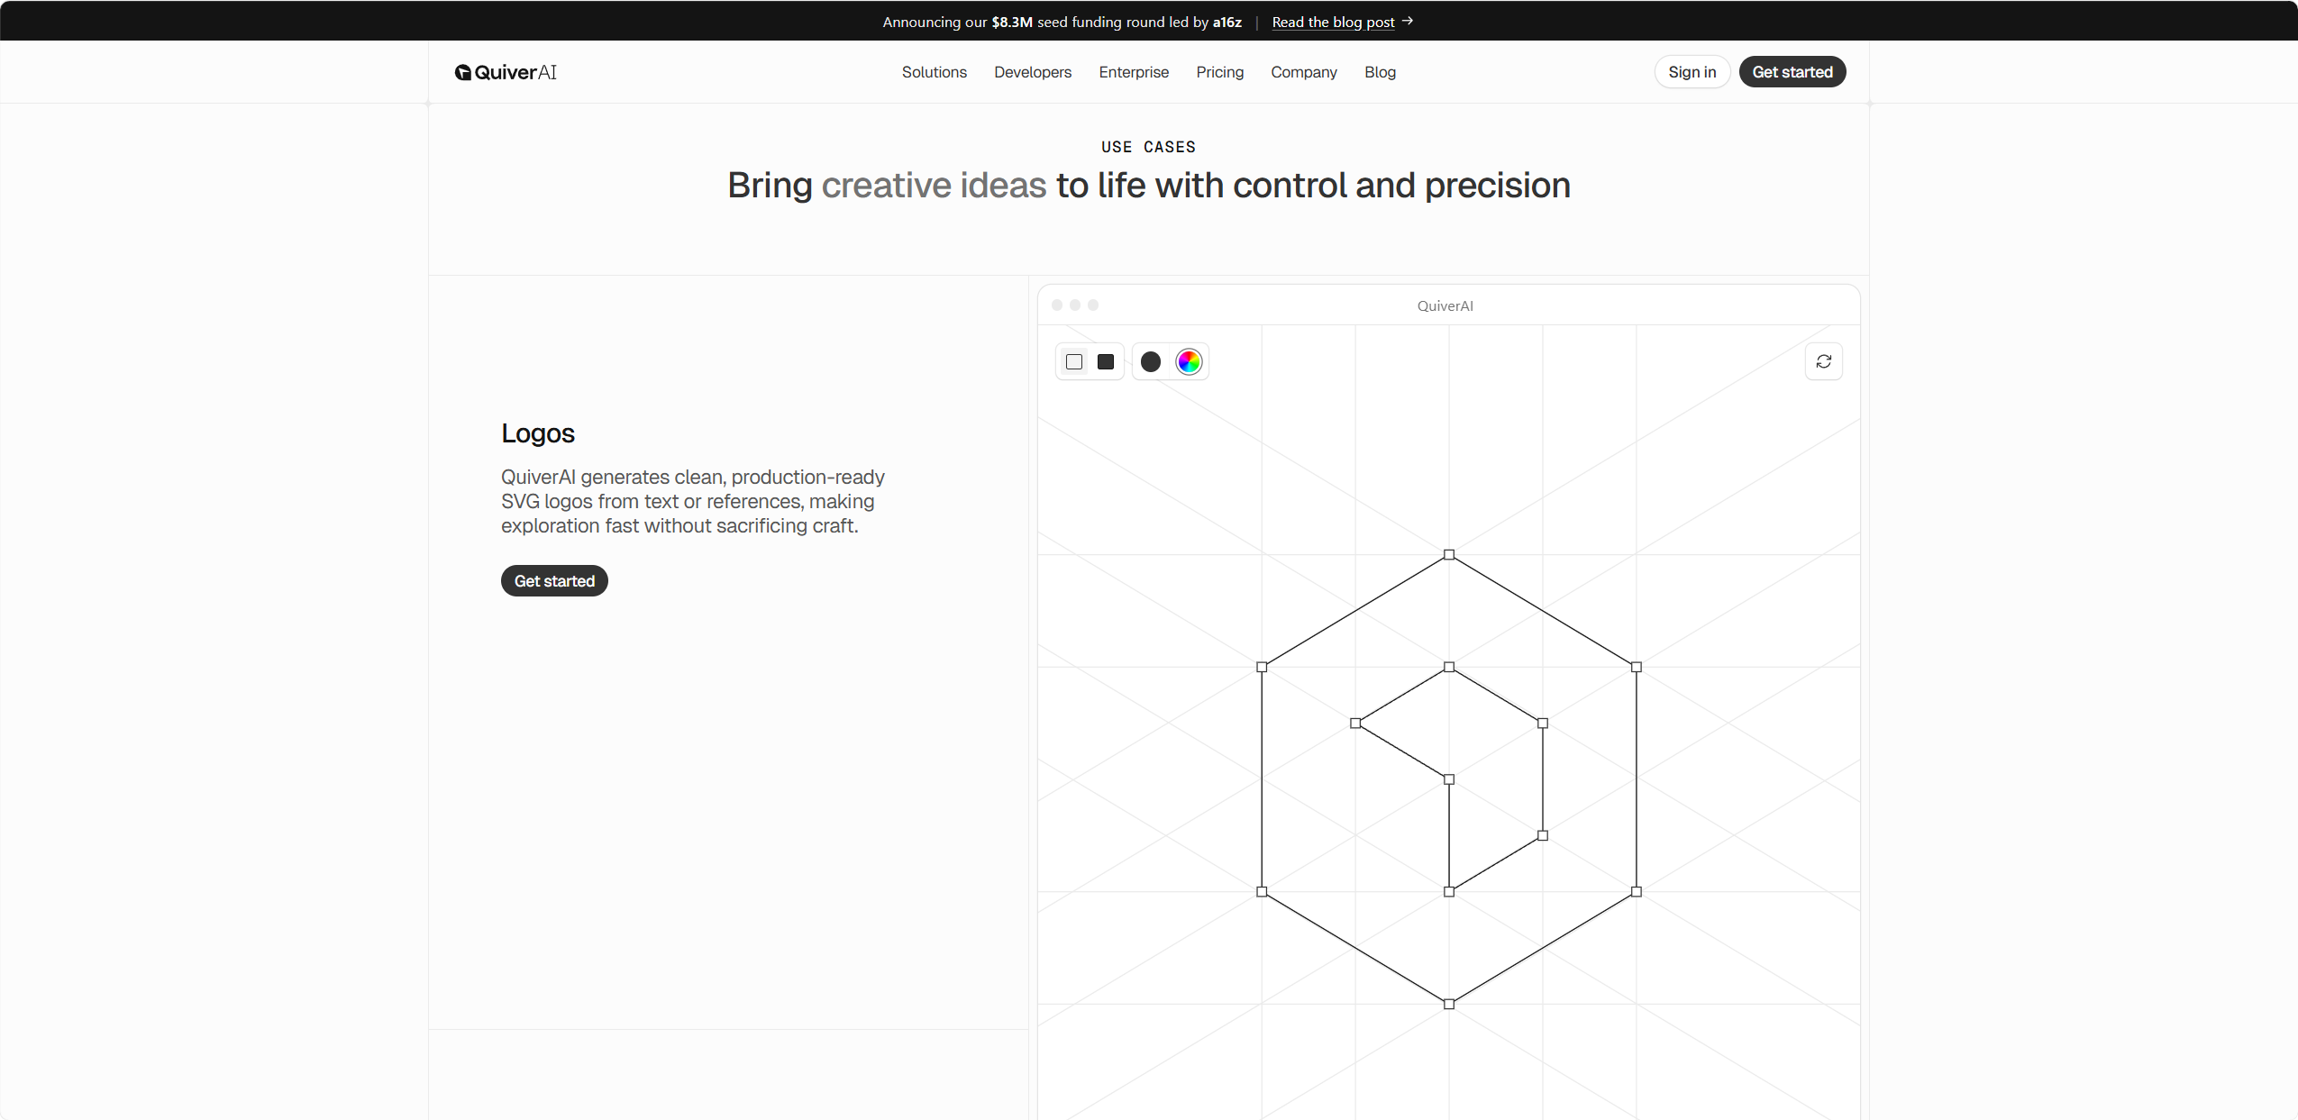Screen dimensions: 2298x1120
Task: Click the top vertex handle of outer hexagon
Action: [1449, 554]
